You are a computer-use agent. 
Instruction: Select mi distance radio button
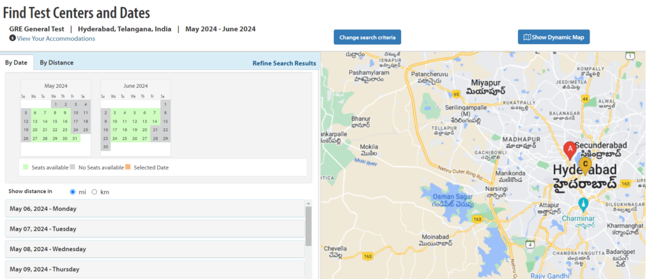click(73, 192)
